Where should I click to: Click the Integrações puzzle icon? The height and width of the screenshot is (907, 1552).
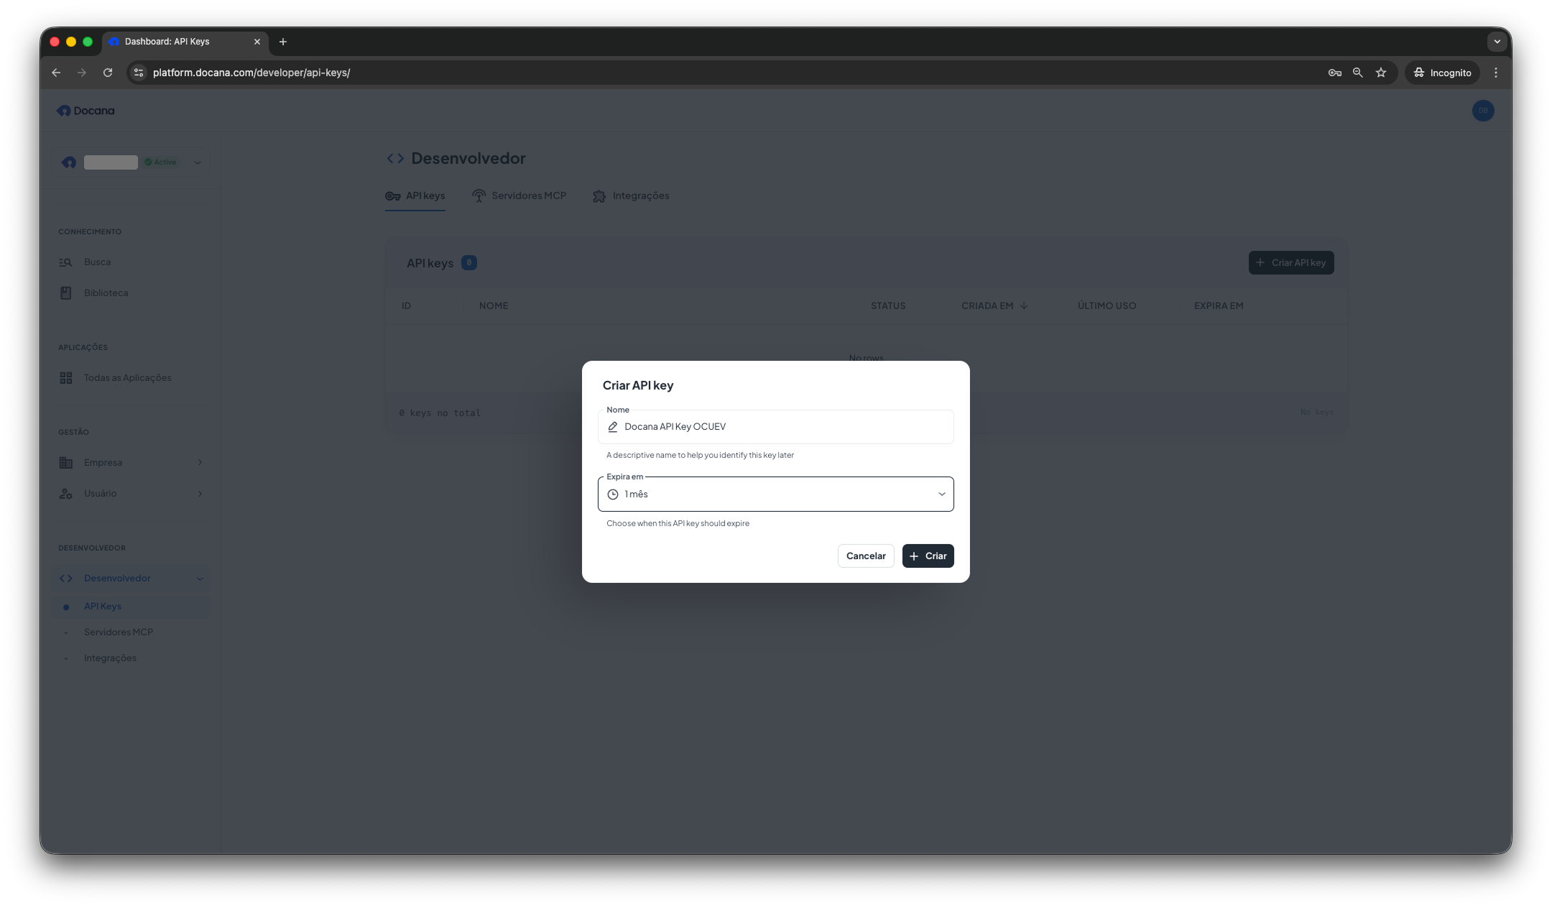tap(599, 196)
